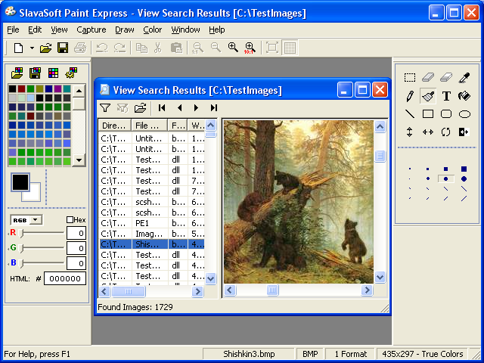The image size is (484, 363).
Task: Click the R red channel slider
Action: tap(21, 233)
